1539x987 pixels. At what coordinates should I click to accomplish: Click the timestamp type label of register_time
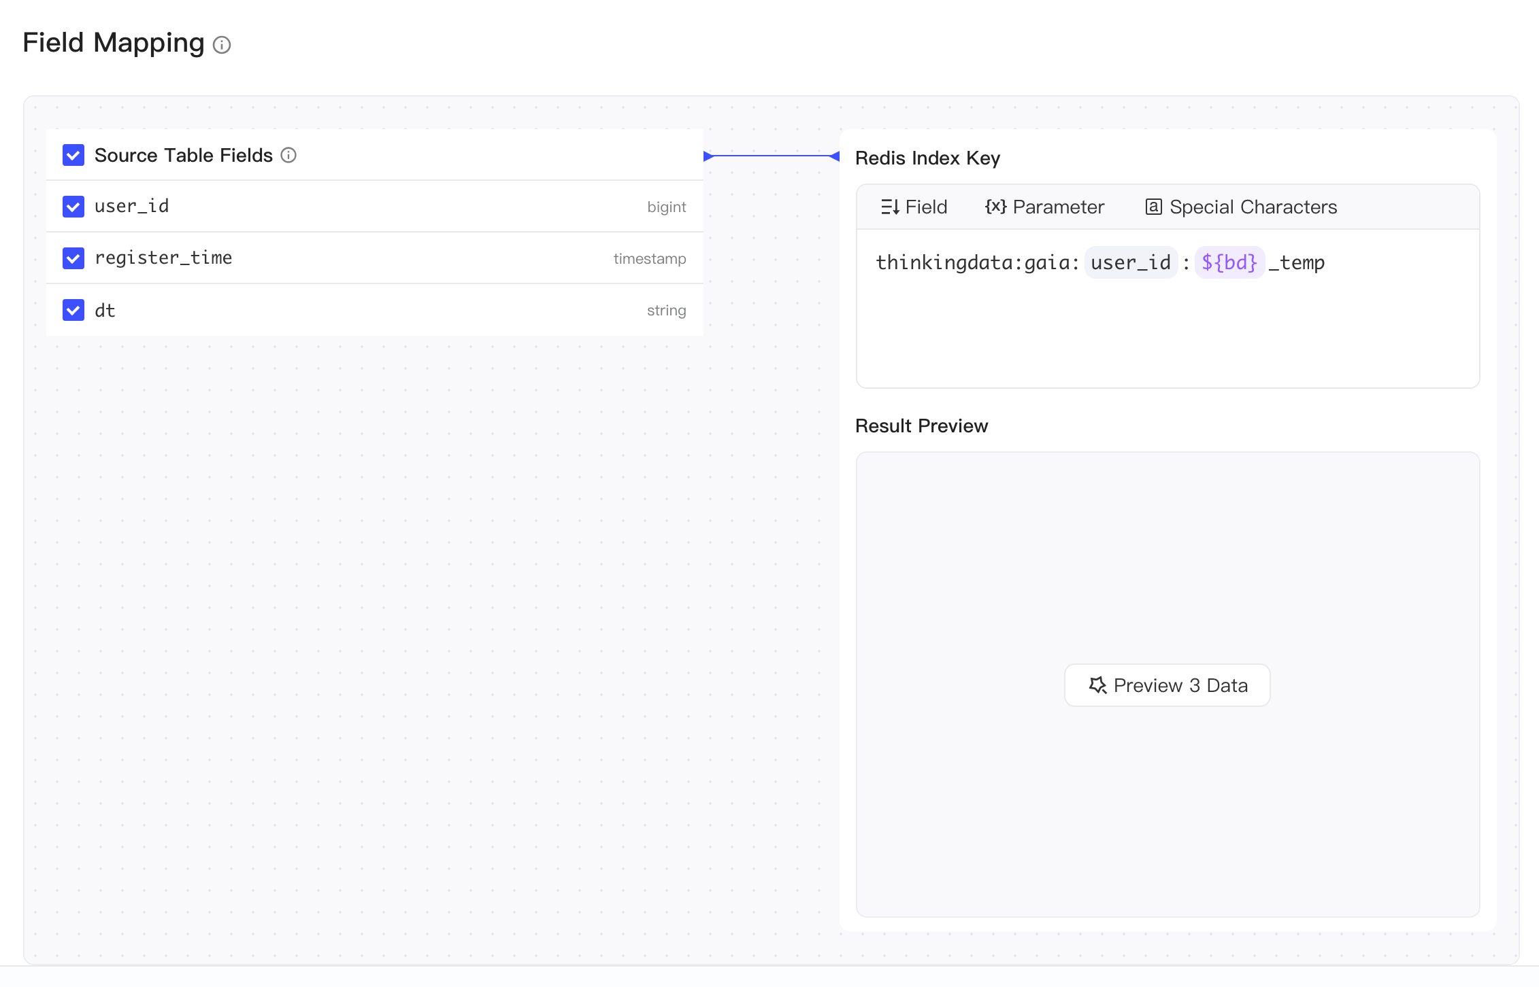(x=650, y=258)
